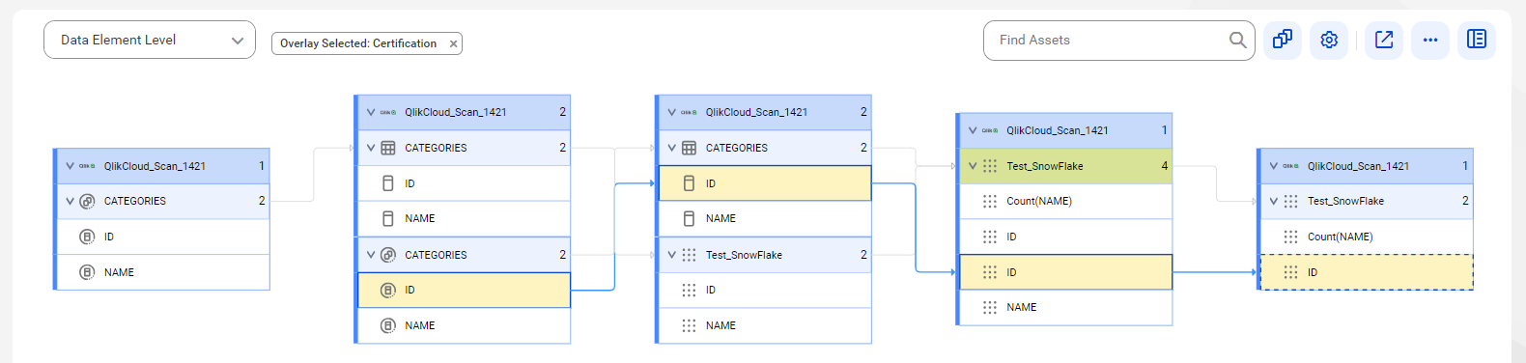Select highlighted ID in fourth node
The width and height of the screenshot is (1526, 363).
1065,272
